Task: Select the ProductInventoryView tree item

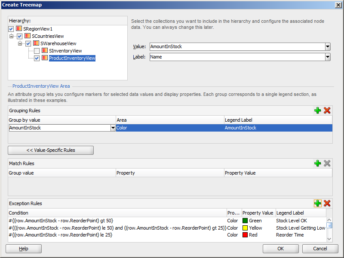Action: pos(72,58)
